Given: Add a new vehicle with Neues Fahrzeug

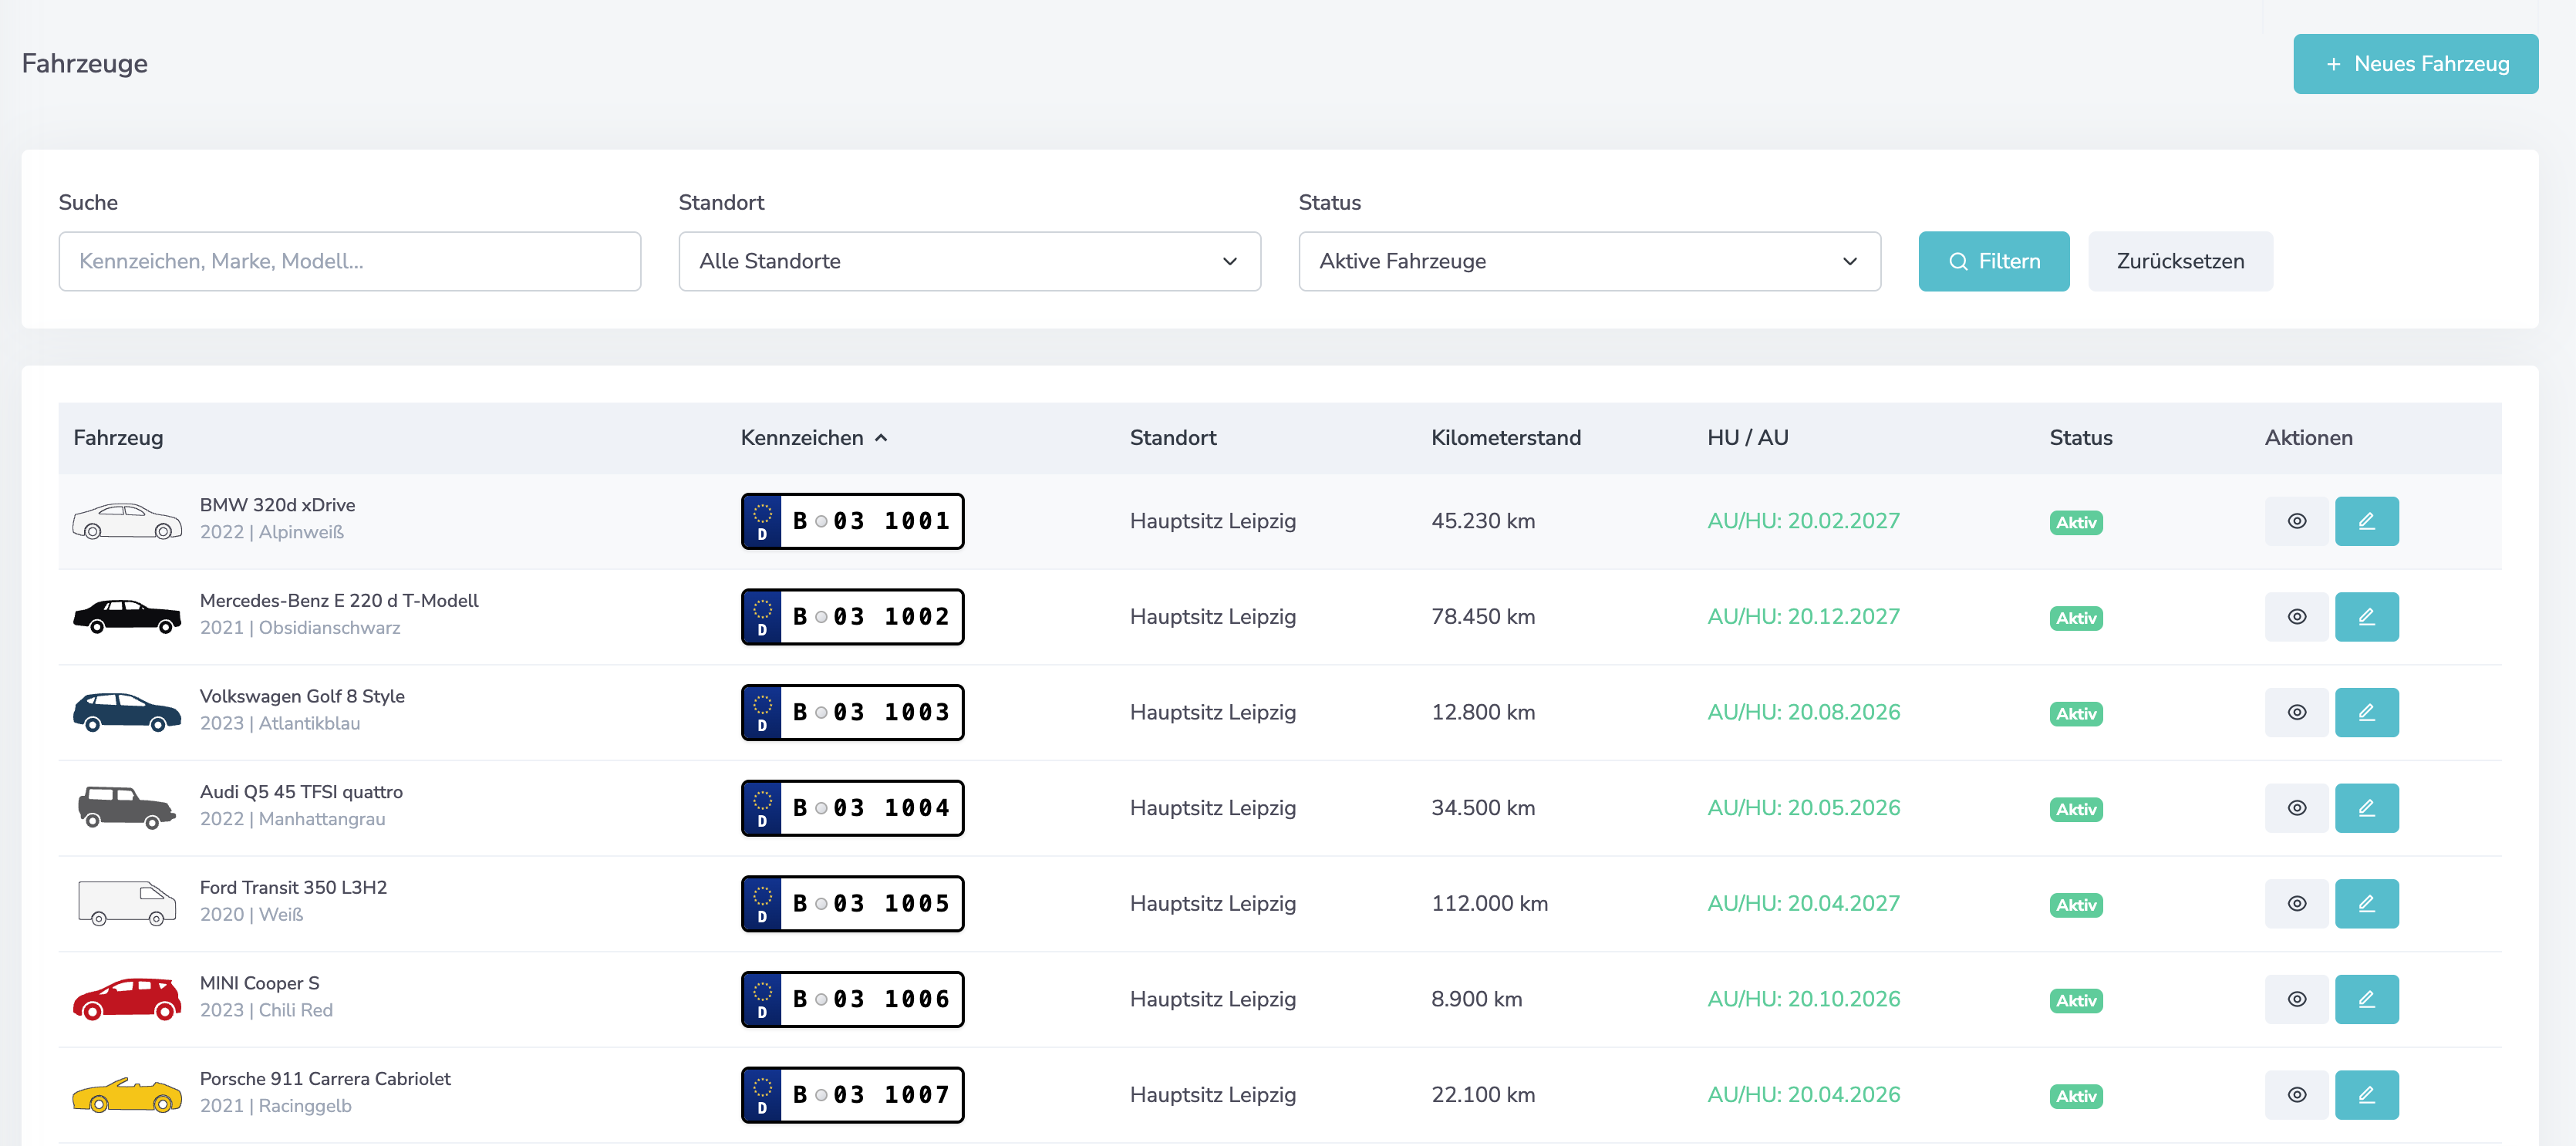Looking at the screenshot, I should [x=2414, y=64].
